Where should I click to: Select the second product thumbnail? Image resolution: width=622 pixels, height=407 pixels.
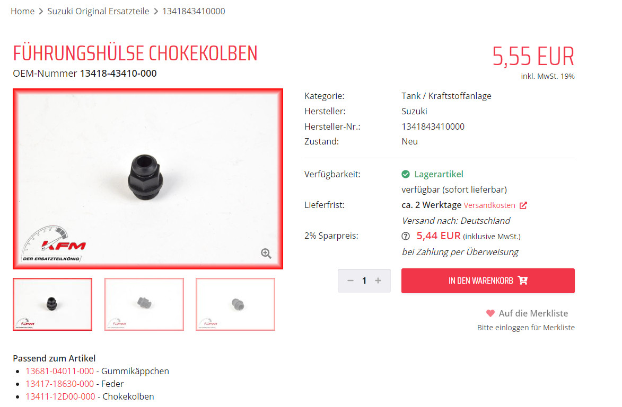[x=144, y=304]
